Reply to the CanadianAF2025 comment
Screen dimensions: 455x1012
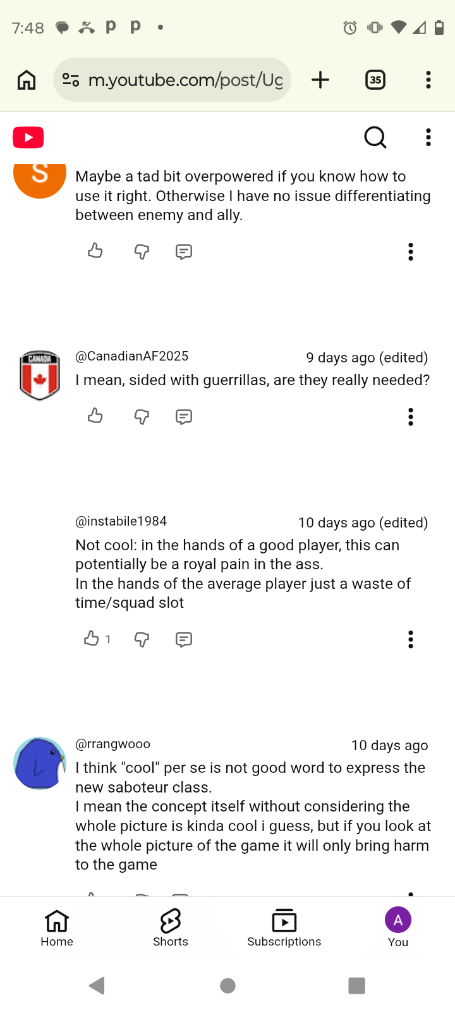point(184,417)
